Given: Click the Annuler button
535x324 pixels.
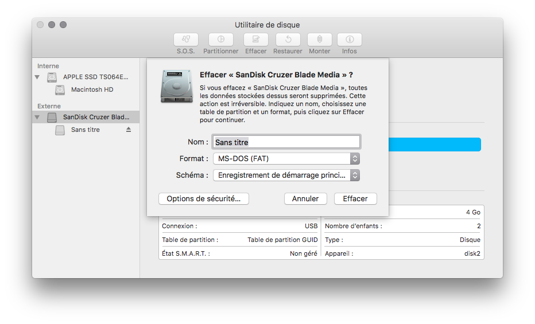Looking at the screenshot, I should [x=305, y=198].
